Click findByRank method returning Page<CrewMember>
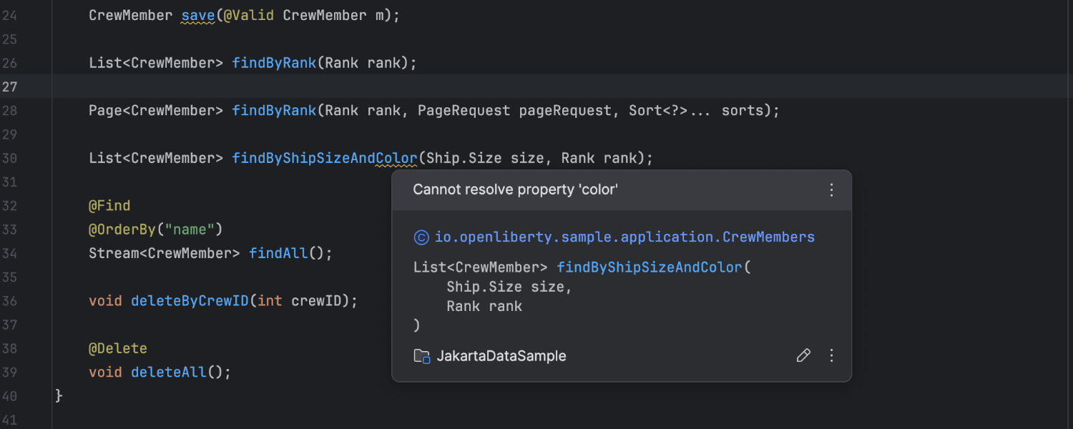 pos(274,111)
